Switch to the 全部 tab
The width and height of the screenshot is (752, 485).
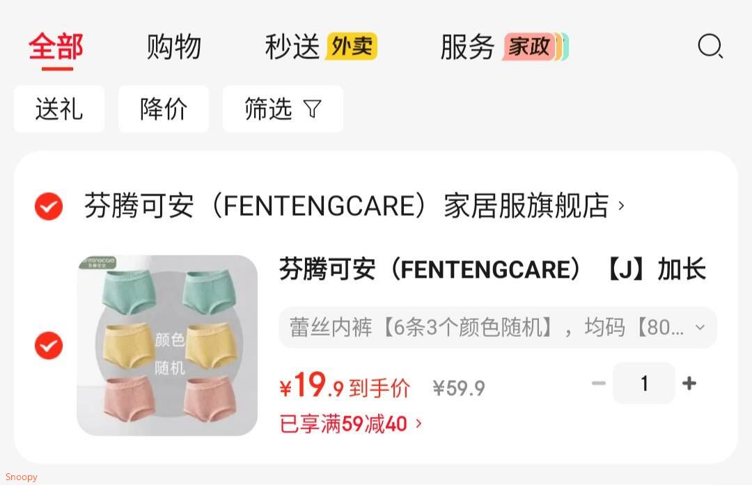56,47
